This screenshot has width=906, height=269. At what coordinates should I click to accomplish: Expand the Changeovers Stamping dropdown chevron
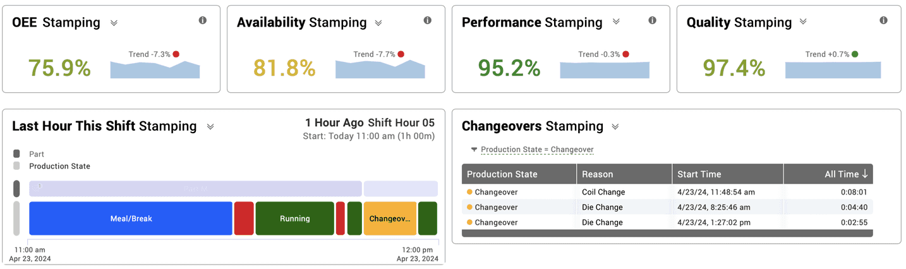tap(615, 127)
